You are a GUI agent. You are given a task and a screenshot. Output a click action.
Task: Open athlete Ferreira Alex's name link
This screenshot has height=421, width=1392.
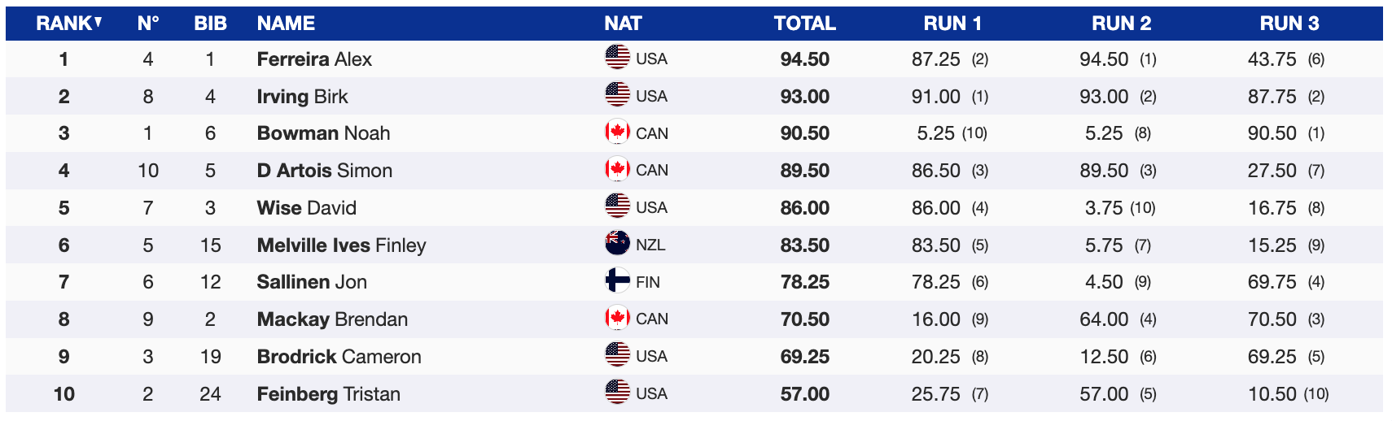[x=314, y=59]
